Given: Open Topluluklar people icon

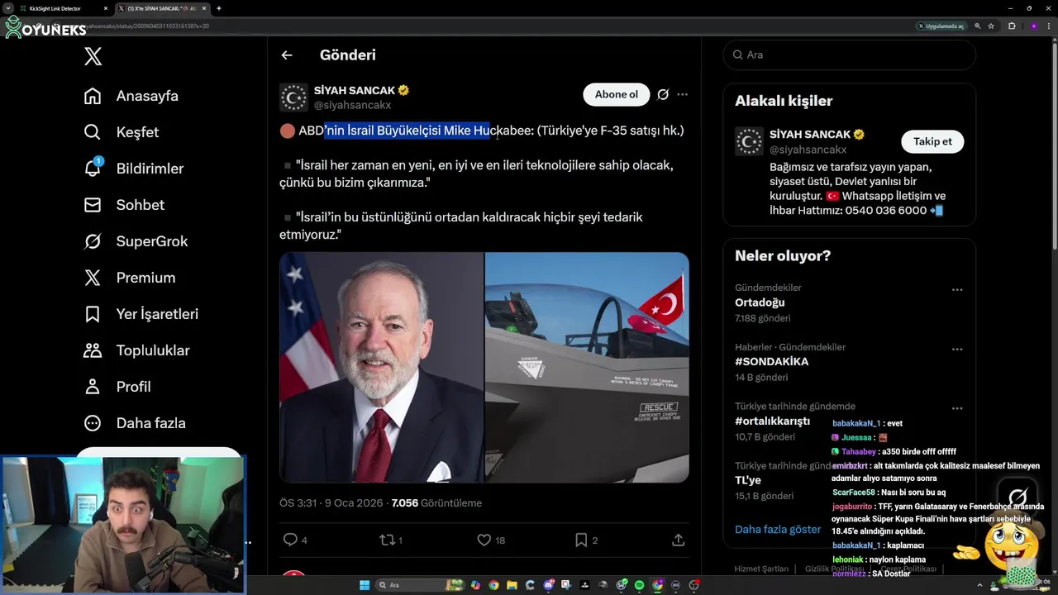Looking at the screenshot, I should 93,350.
